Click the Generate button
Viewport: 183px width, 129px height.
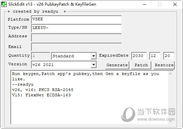pos(117,65)
